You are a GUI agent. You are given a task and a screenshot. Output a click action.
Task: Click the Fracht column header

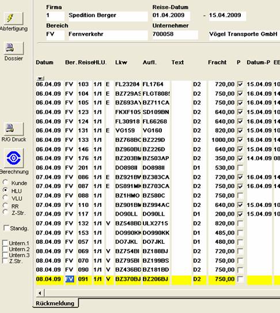coord(217,62)
